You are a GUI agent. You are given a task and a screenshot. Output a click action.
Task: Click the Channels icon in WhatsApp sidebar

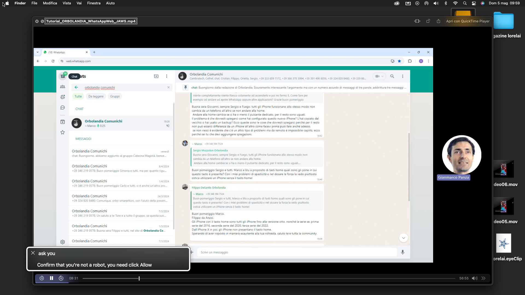coord(63,108)
